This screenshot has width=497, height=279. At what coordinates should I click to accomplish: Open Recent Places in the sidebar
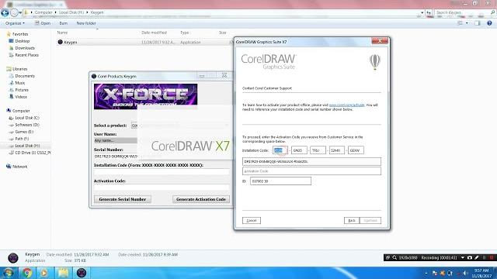[26, 55]
